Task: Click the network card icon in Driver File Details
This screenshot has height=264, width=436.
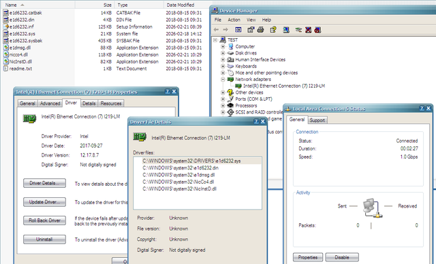Action: [x=140, y=137]
